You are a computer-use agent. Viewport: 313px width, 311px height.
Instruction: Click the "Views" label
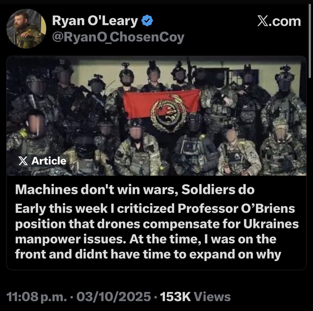(x=212, y=297)
